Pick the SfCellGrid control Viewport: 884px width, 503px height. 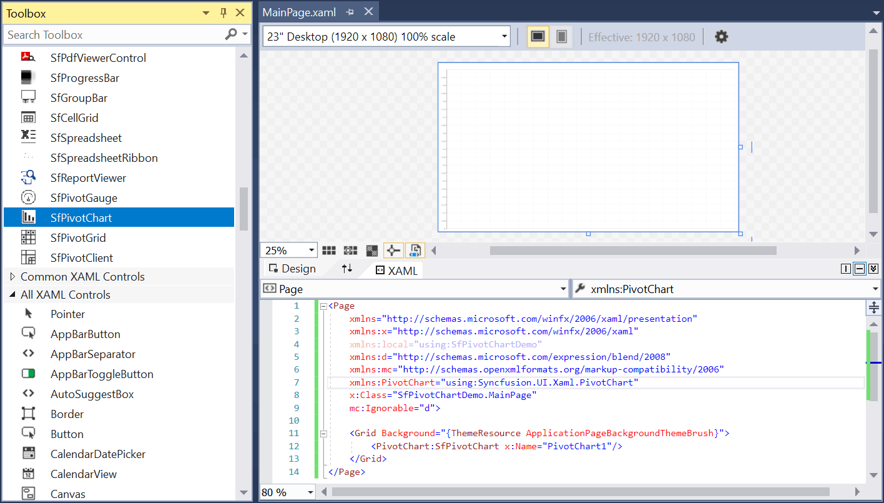click(x=119, y=117)
